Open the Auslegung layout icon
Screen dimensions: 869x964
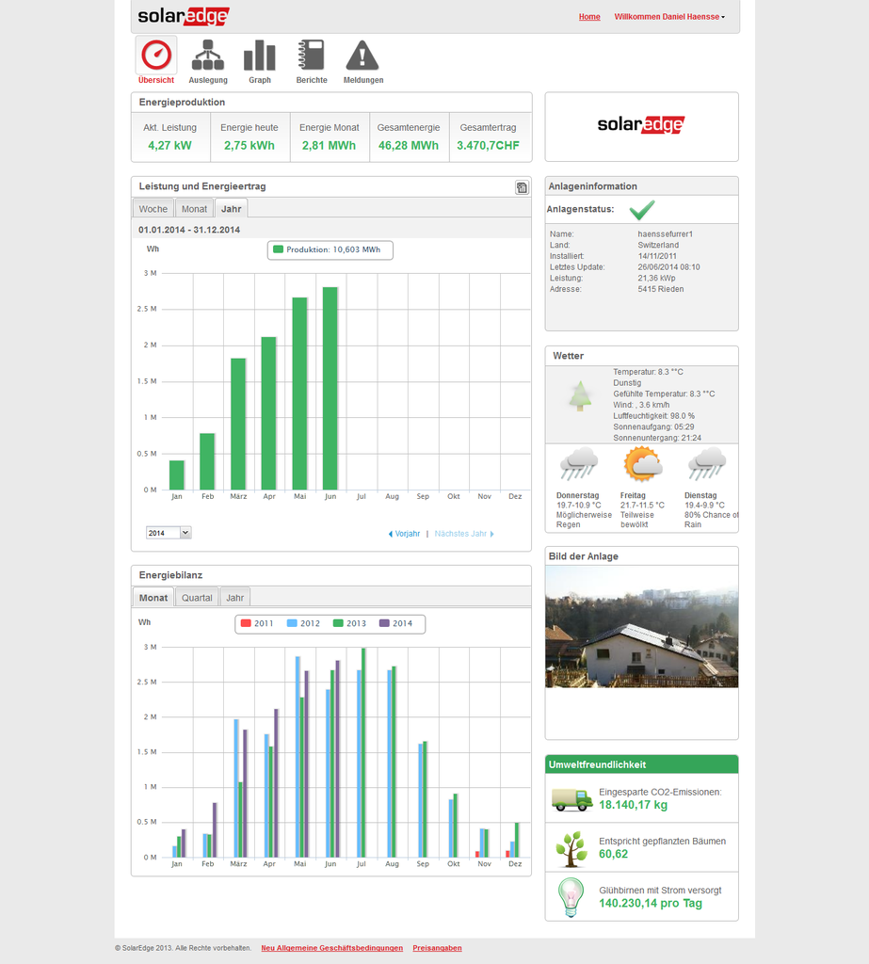point(208,56)
